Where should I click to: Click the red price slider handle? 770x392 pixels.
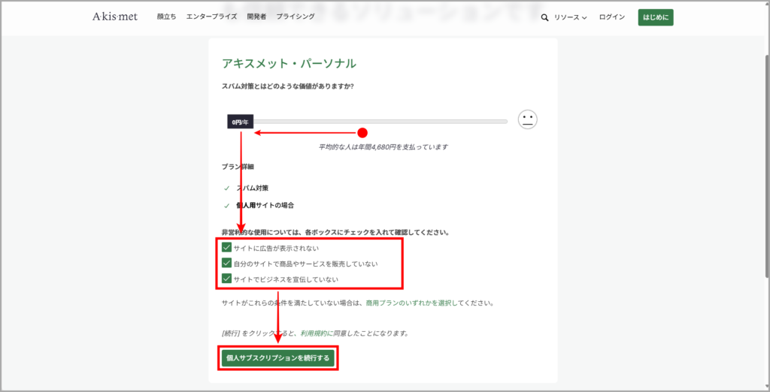tap(362, 133)
